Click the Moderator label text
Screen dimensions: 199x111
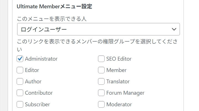[119, 104]
